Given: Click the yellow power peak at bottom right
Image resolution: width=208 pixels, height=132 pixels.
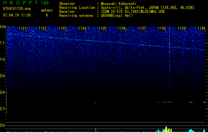Looking at the screenshot, I should point(166,129).
